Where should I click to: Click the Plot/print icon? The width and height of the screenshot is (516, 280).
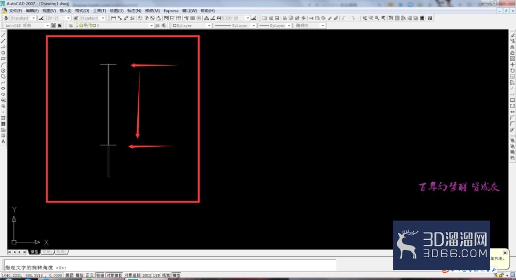click(x=285, y=18)
